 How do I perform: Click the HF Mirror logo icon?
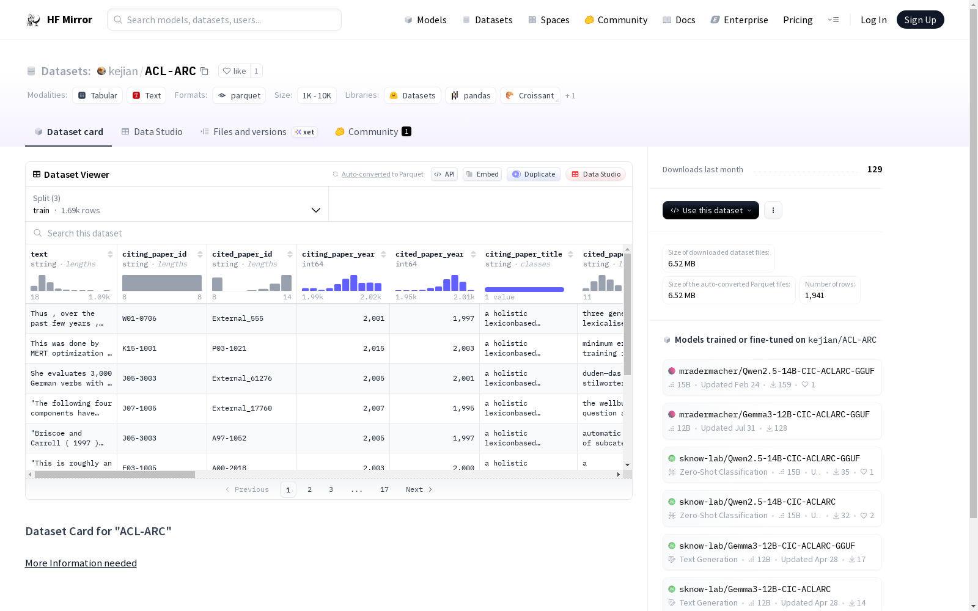click(34, 20)
